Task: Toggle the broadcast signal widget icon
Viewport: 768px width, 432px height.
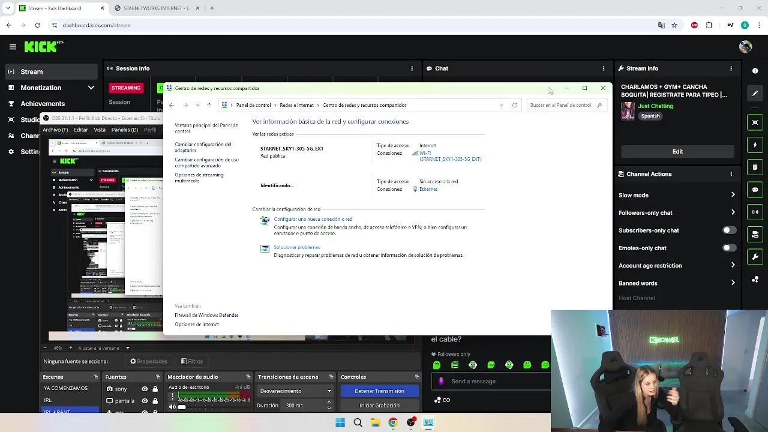Action: pos(755,212)
